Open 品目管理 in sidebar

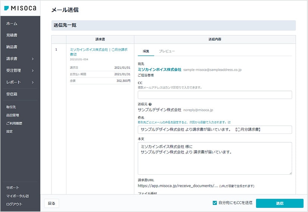pyautogui.click(x=13, y=115)
